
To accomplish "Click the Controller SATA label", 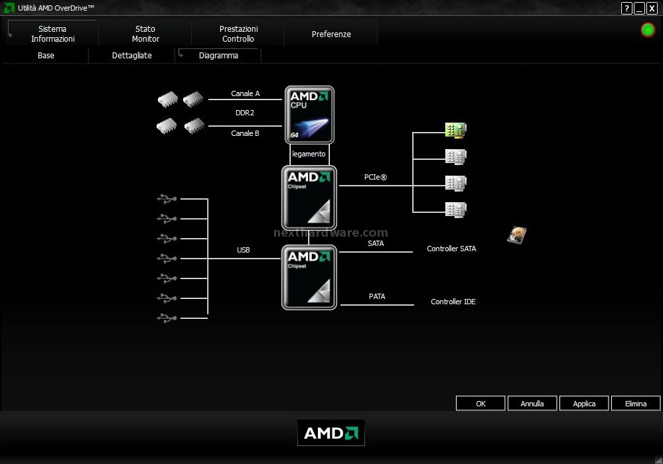I will coord(451,249).
